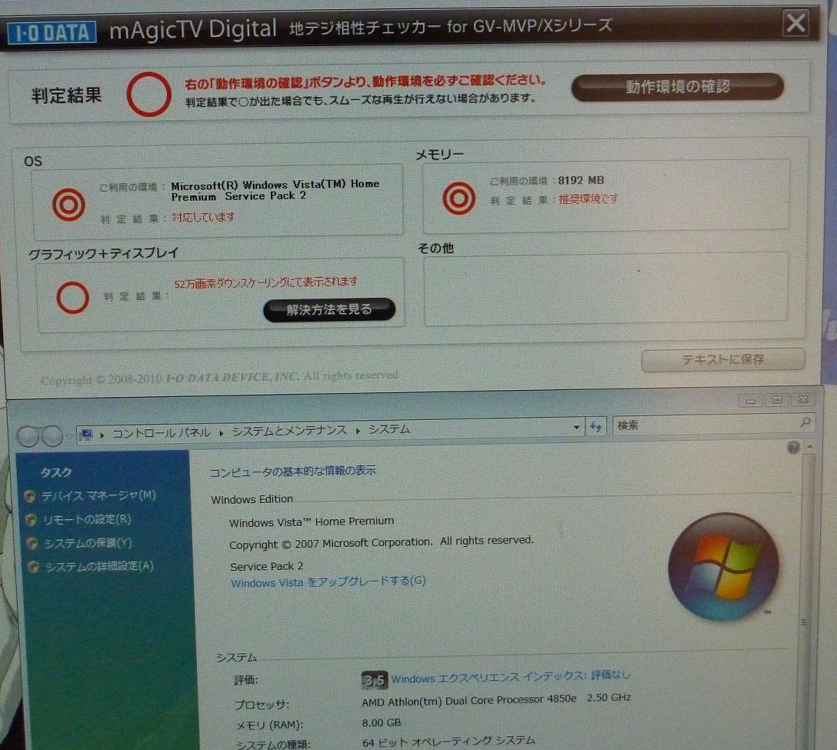Click the AMD Athlon Dual Core Processor text
Image resolution: width=837 pixels, height=750 pixels.
(496, 700)
